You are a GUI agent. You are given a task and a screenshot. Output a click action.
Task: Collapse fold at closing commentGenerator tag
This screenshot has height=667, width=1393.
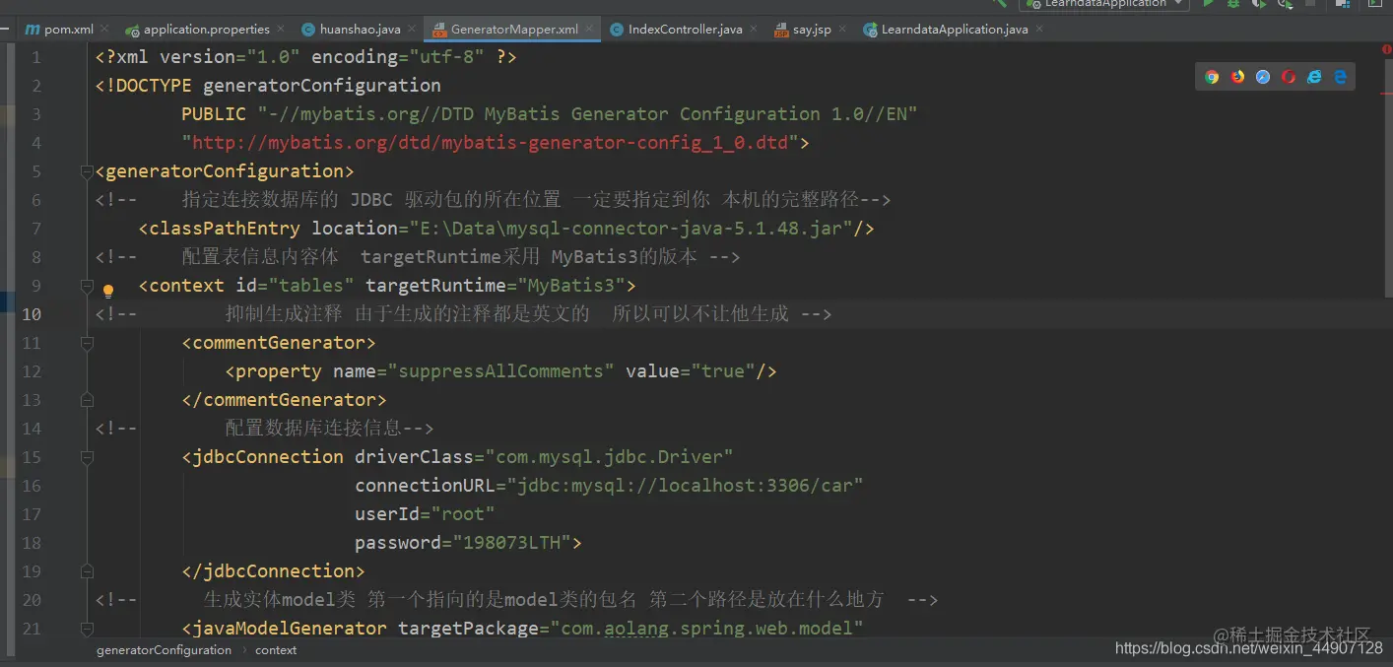[x=86, y=400]
